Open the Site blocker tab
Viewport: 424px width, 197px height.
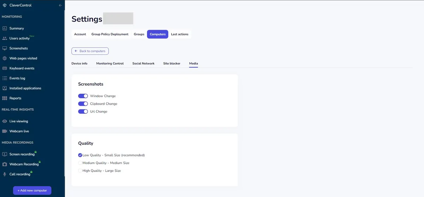pos(172,64)
